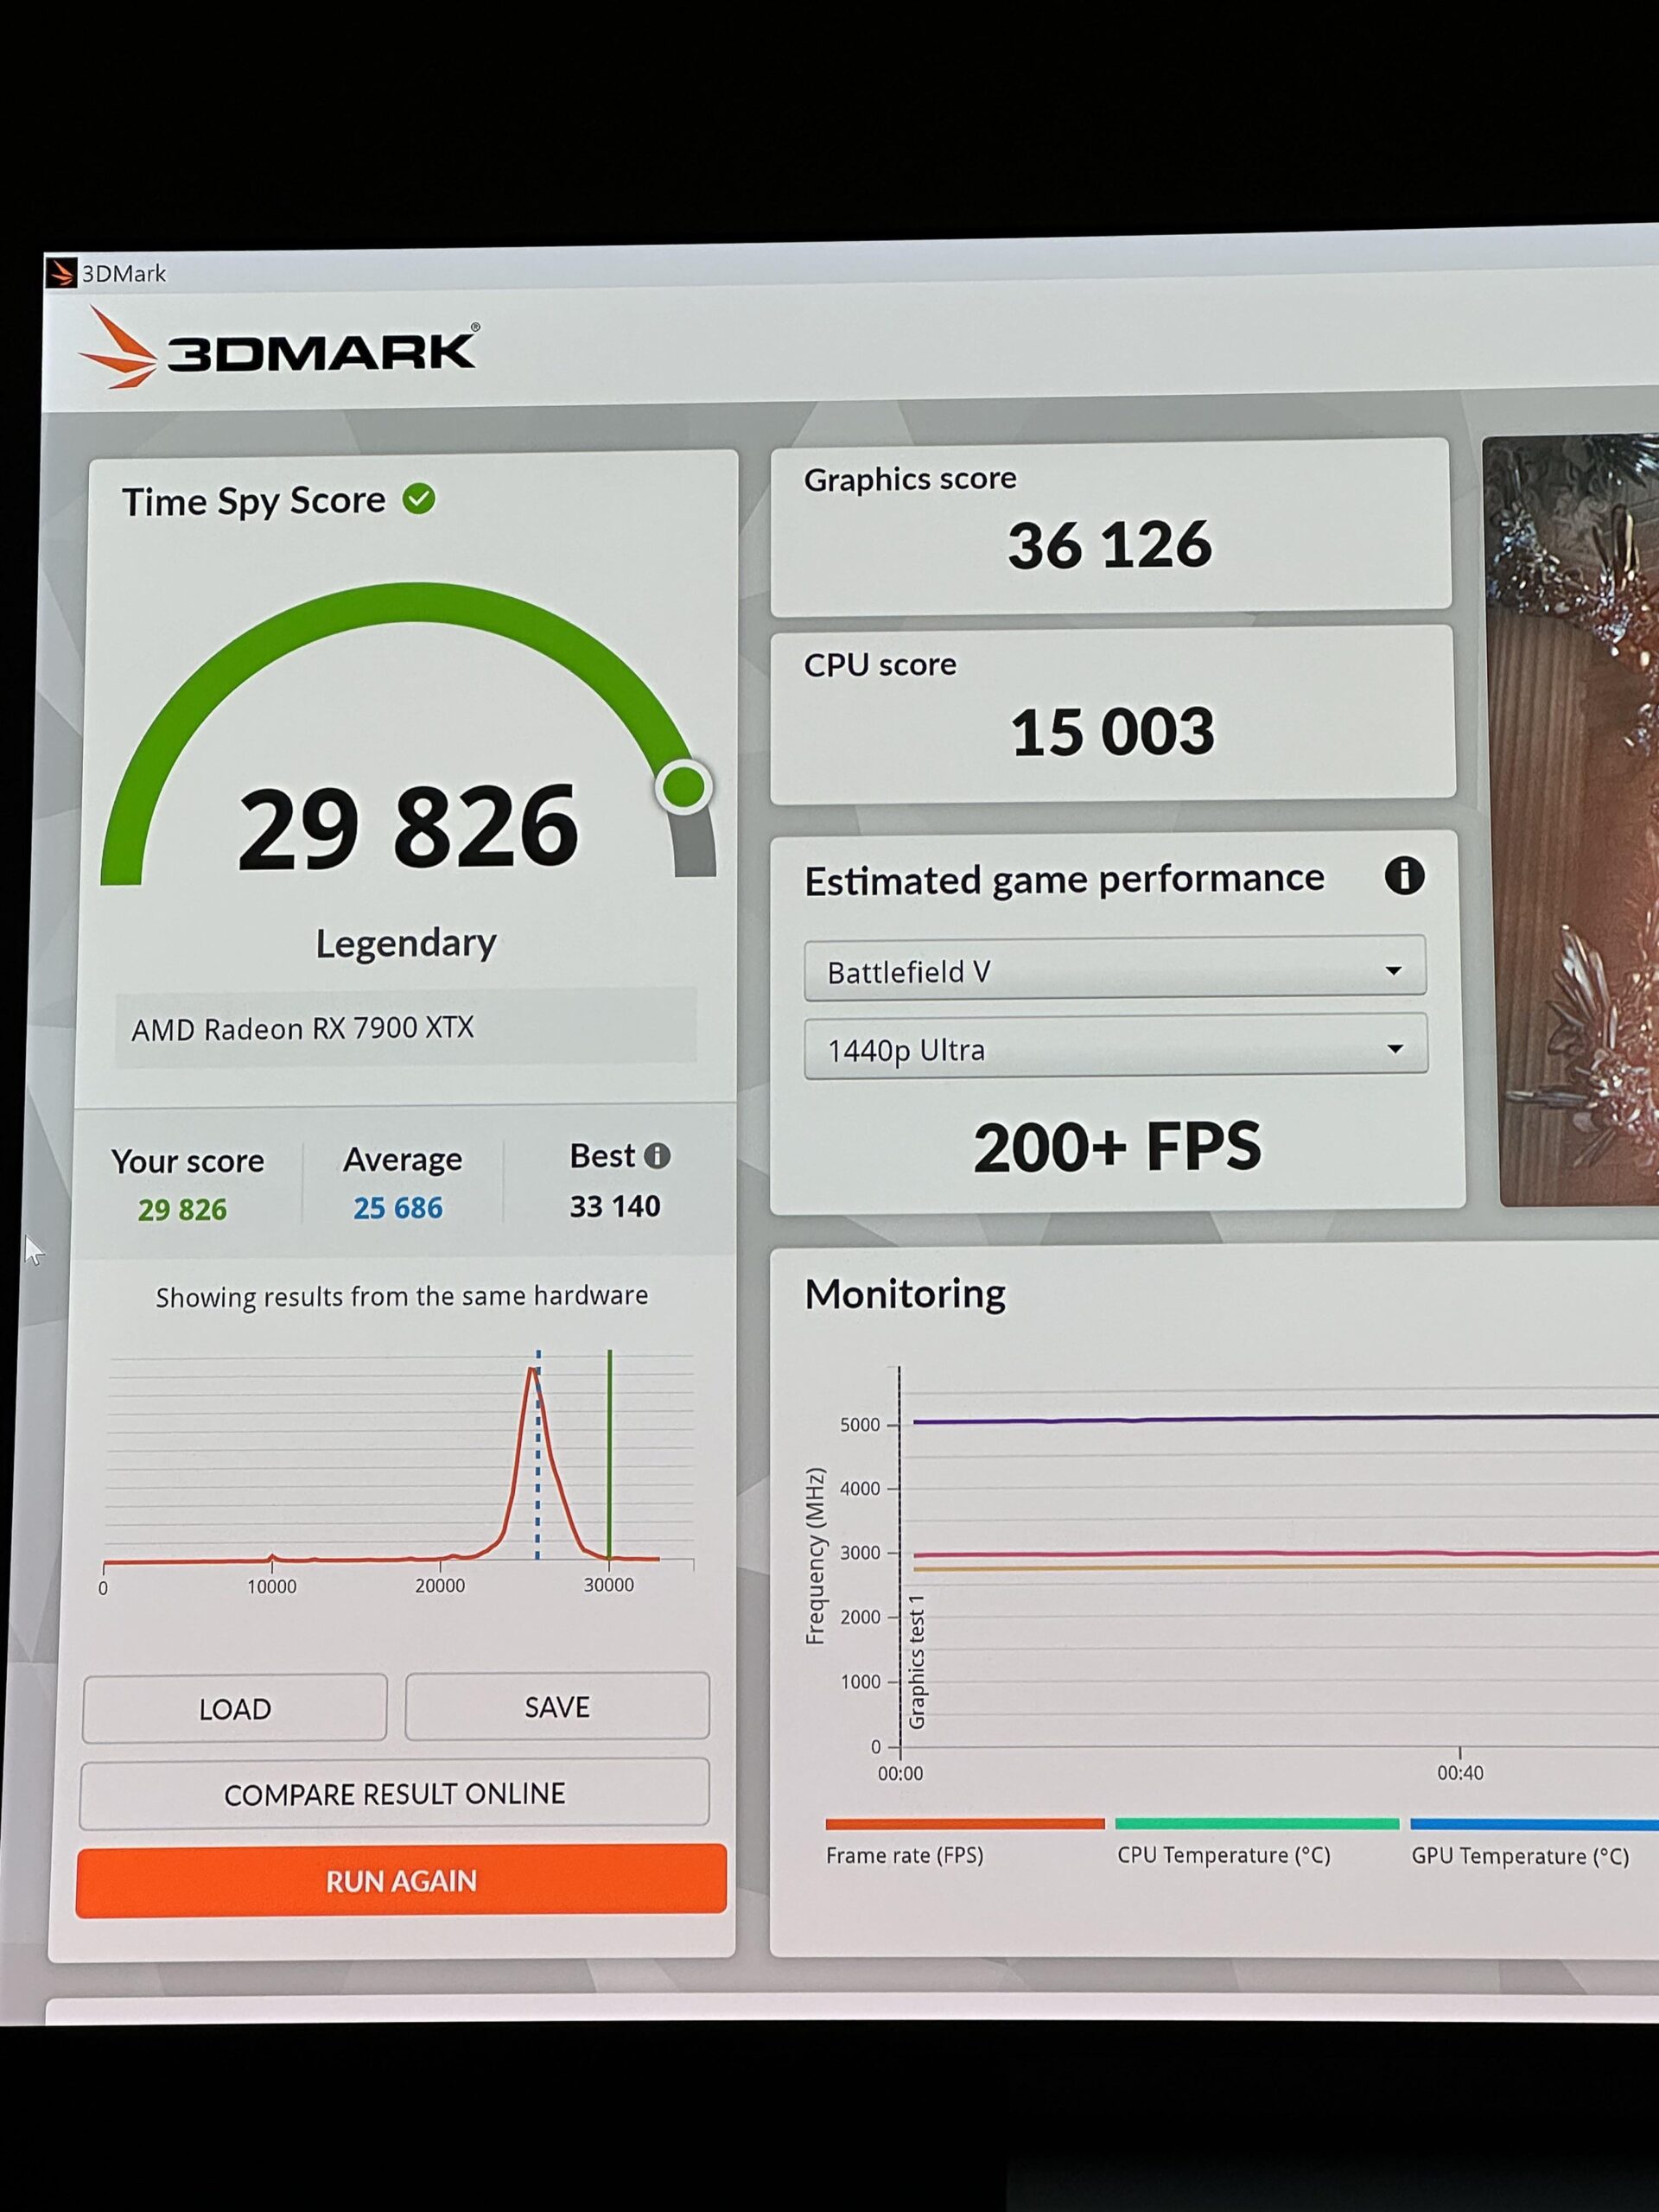Toggle the Frame rate (FPS) legend entry
Viewport: 1659px width, 2212px height.
pyautogui.click(x=905, y=1856)
